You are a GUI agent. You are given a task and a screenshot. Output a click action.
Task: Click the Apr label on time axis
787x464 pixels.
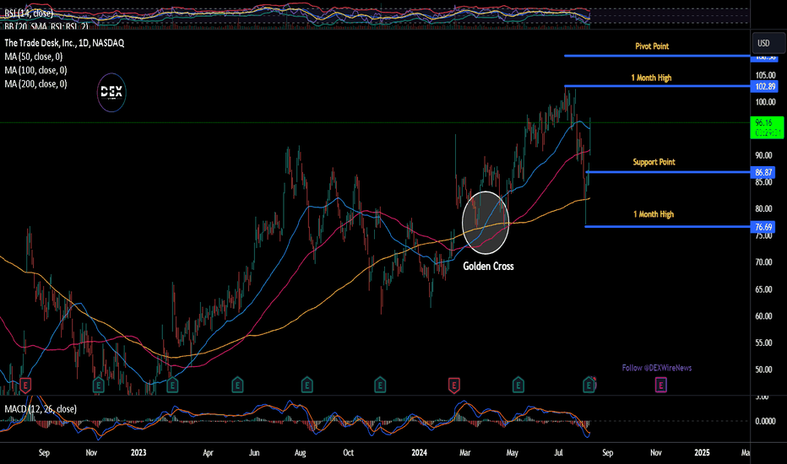[208, 452]
